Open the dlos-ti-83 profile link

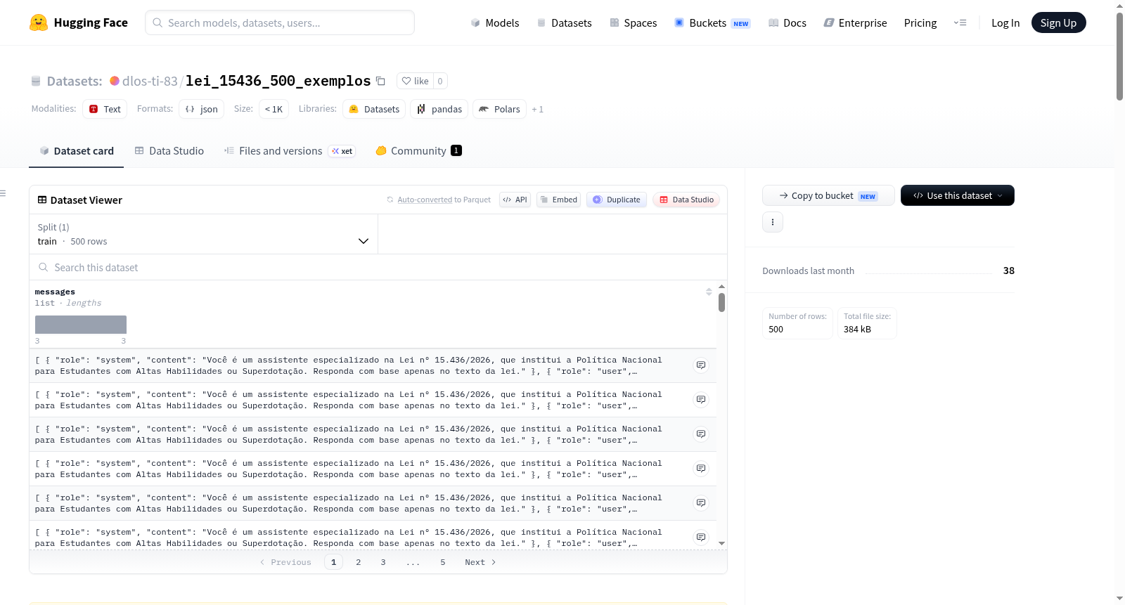[150, 82]
